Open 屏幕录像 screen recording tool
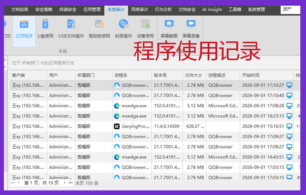The height and width of the screenshot is (195, 306). tap(191, 29)
